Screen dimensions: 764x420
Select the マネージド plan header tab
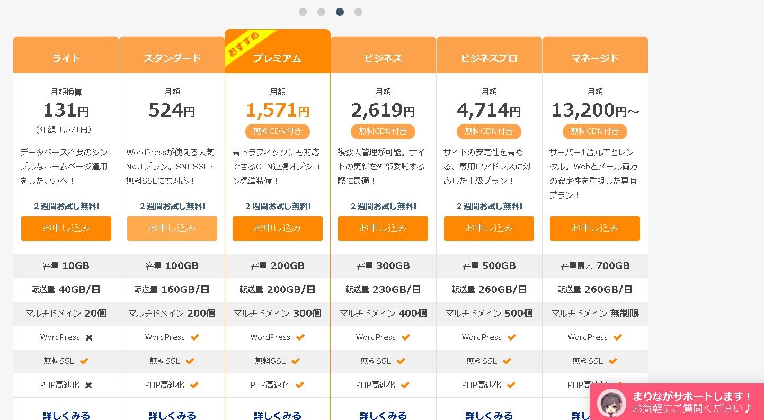[x=594, y=58]
